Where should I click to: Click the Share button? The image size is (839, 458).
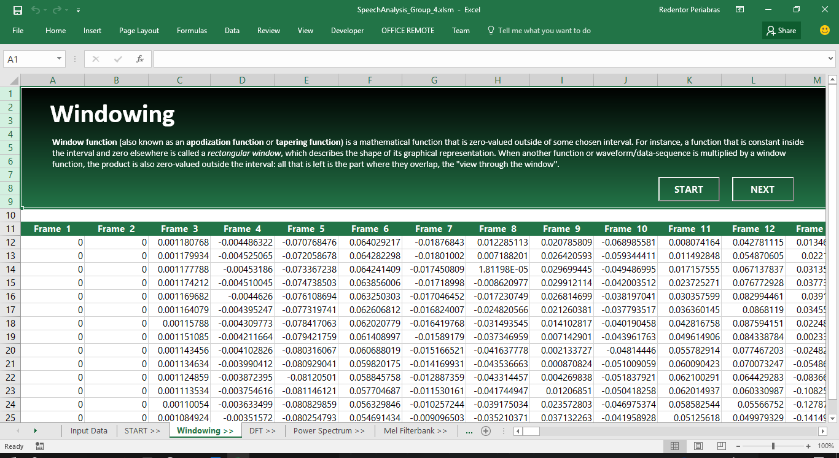tap(781, 31)
